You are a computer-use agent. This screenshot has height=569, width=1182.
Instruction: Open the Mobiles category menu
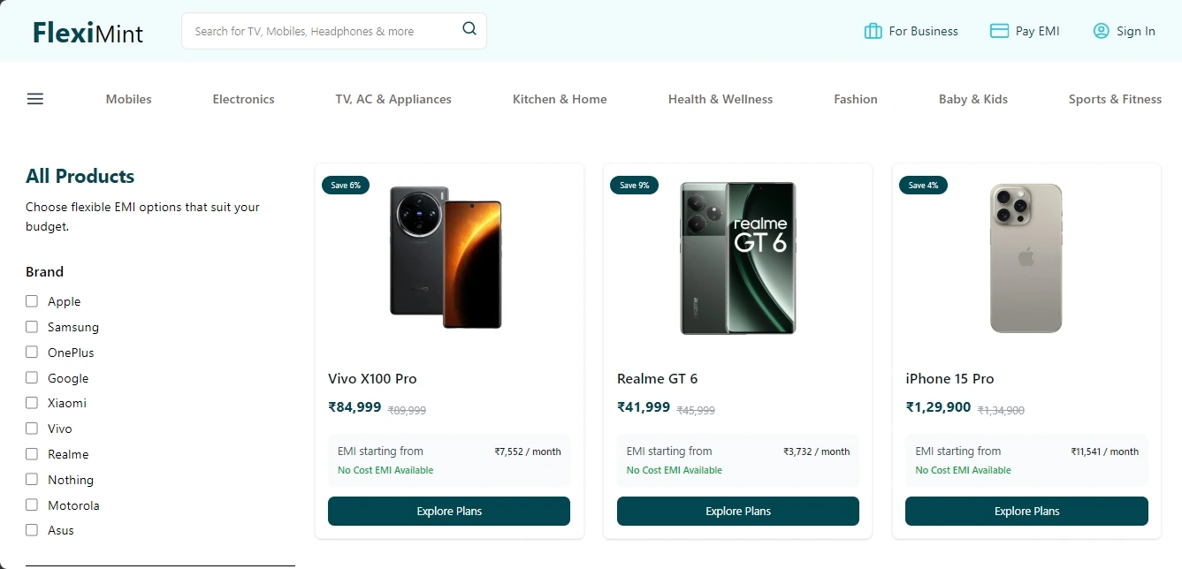tap(128, 99)
